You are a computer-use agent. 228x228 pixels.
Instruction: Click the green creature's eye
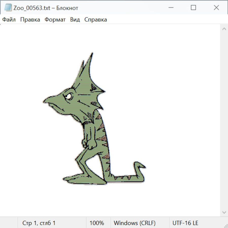[x=69, y=96]
